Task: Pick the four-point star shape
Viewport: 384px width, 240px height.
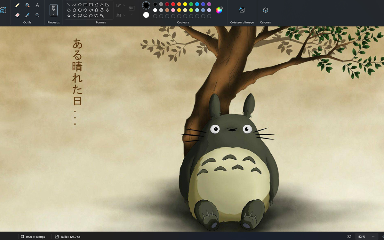Action: click(107, 10)
